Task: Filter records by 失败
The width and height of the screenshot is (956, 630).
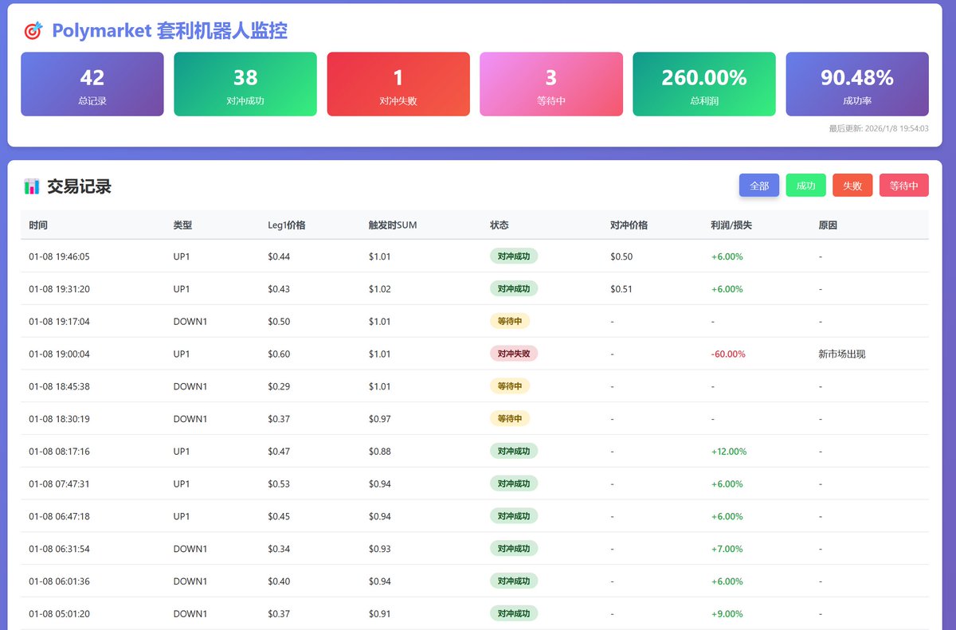Action: [x=852, y=186]
